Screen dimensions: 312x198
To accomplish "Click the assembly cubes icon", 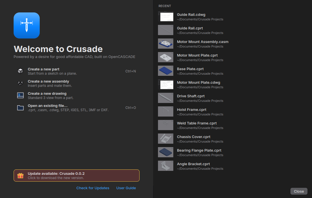I will [20, 83].
